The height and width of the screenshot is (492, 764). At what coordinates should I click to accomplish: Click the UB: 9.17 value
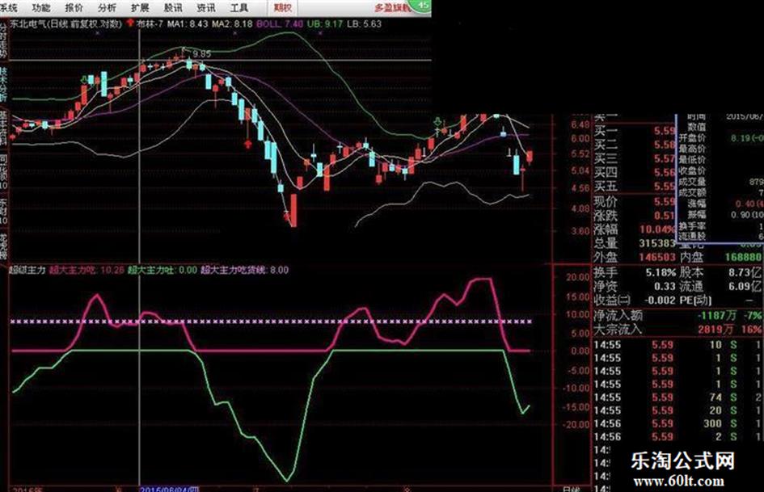coord(325,23)
